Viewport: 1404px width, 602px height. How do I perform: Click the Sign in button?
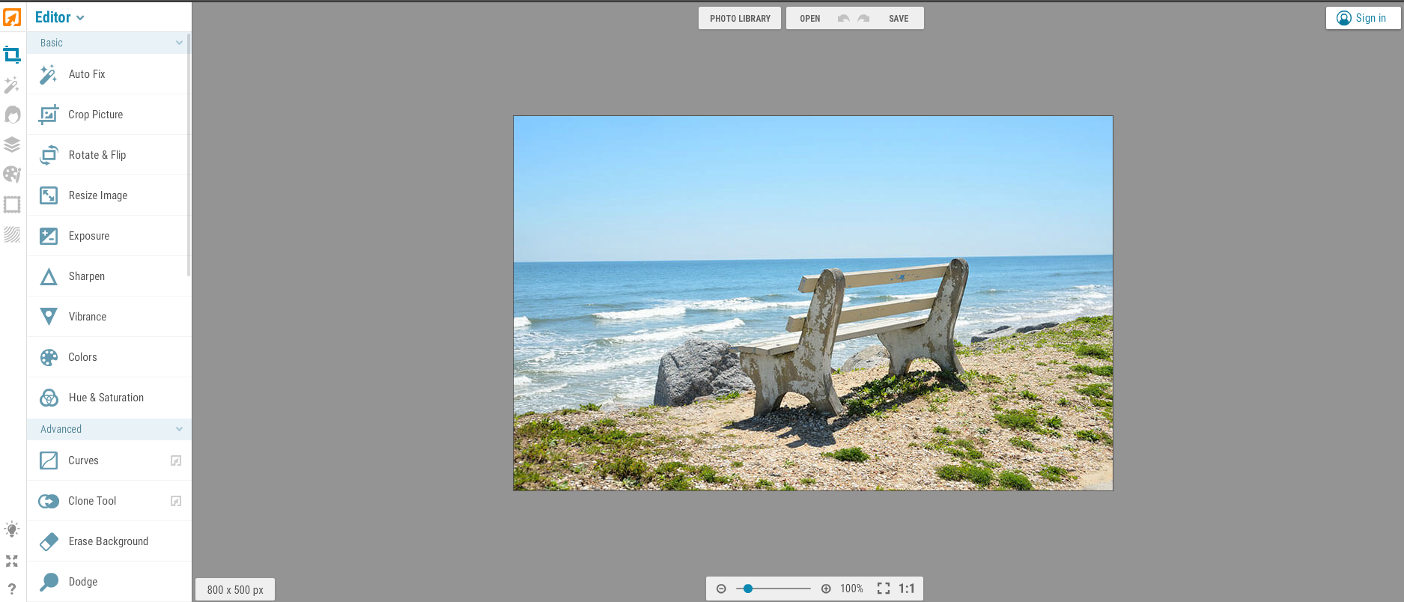click(x=1363, y=18)
